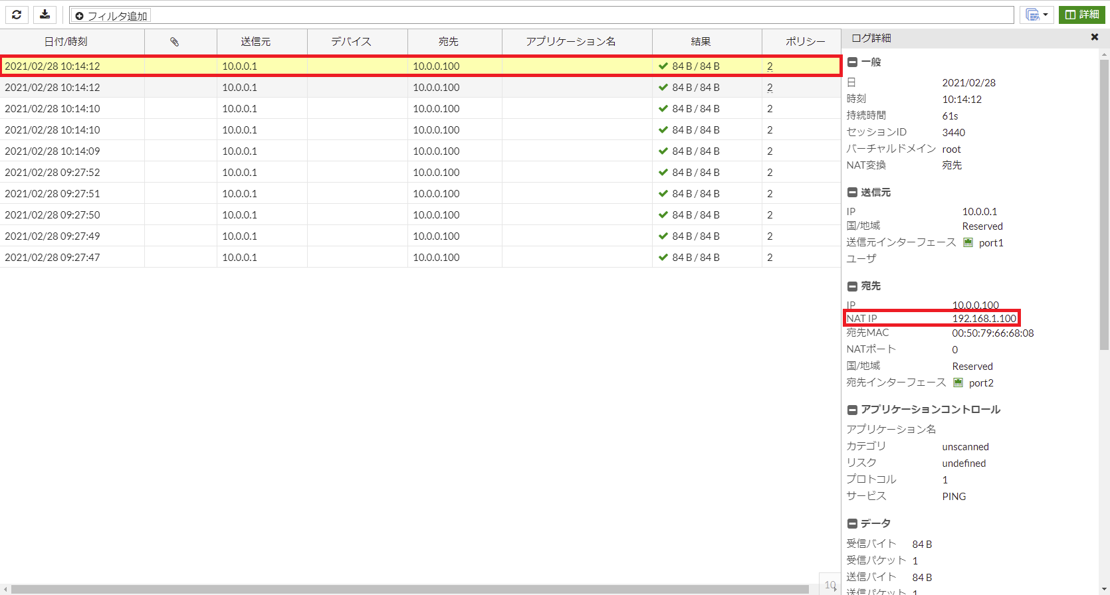
Task: Click the attachment paperclip column header
Action: [174, 41]
